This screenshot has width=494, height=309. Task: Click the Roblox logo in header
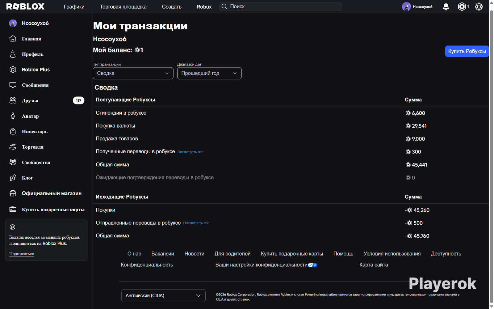pyautogui.click(x=25, y=6)
